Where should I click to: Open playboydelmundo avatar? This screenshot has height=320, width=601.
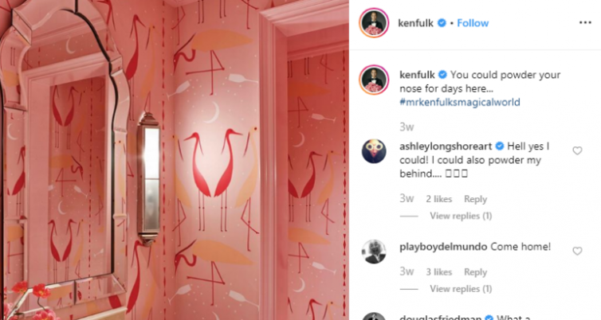click(374, 252)
